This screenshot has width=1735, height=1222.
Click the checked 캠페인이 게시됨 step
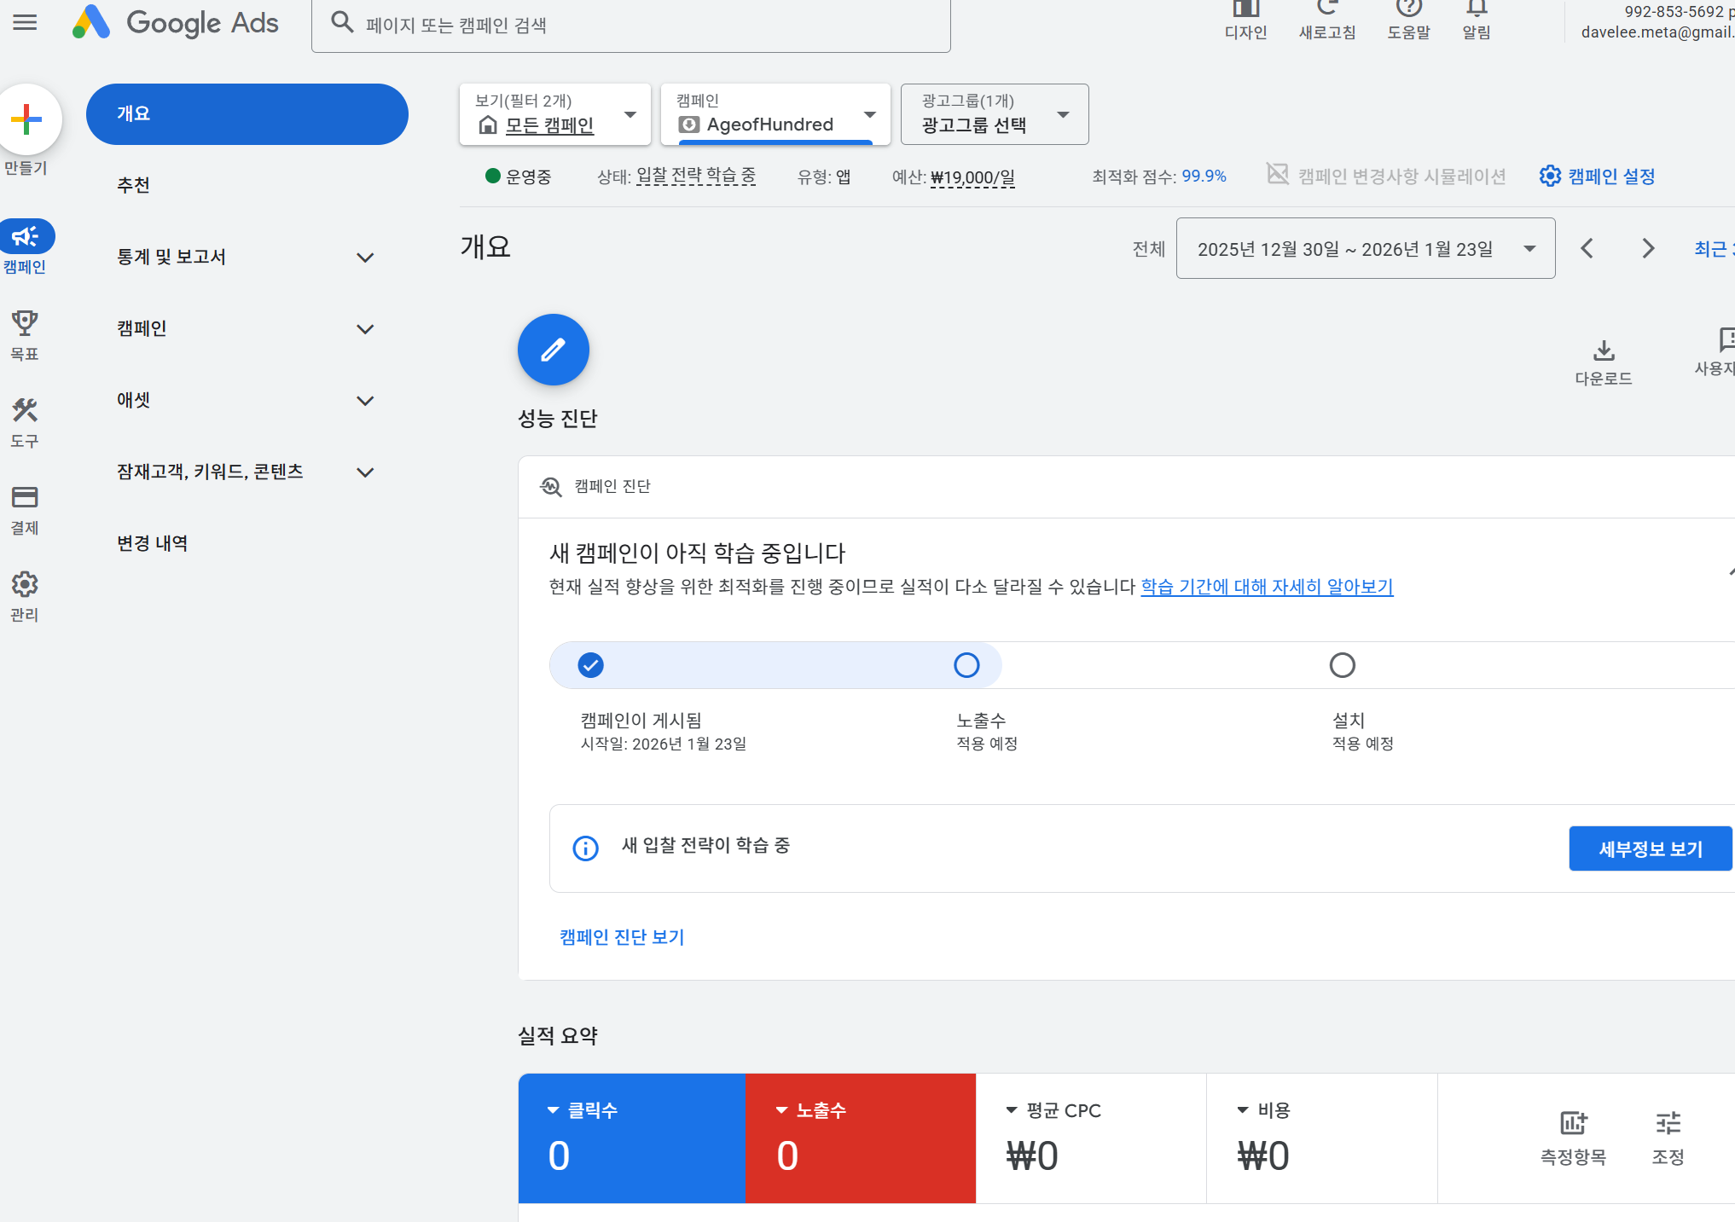point(591,665)
